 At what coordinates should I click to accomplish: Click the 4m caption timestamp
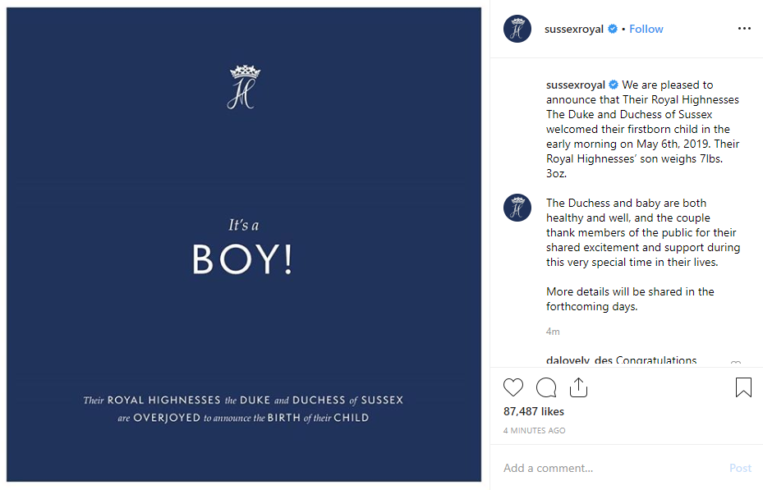(x=553, y=332)
